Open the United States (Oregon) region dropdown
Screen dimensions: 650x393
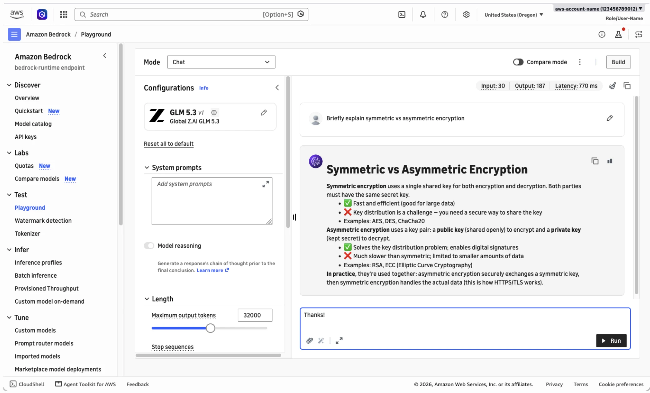[514, 15]
